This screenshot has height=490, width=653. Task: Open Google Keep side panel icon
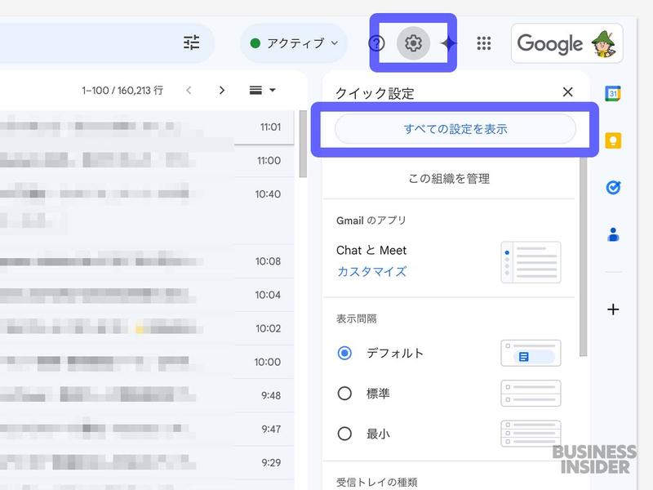613,140
